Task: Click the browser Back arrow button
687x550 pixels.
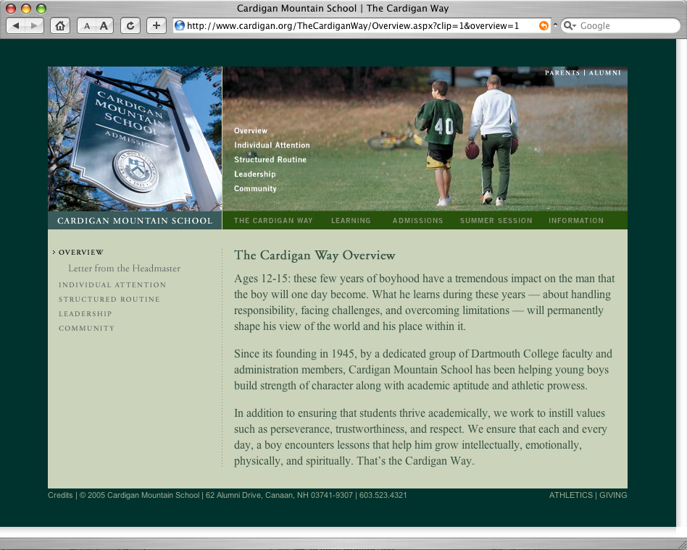Action: (17, 26)
